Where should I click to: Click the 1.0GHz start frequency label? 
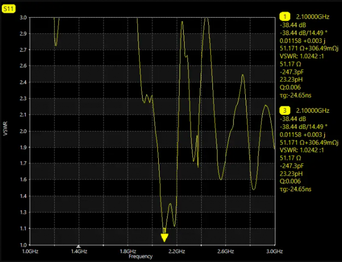pos(30,252)
